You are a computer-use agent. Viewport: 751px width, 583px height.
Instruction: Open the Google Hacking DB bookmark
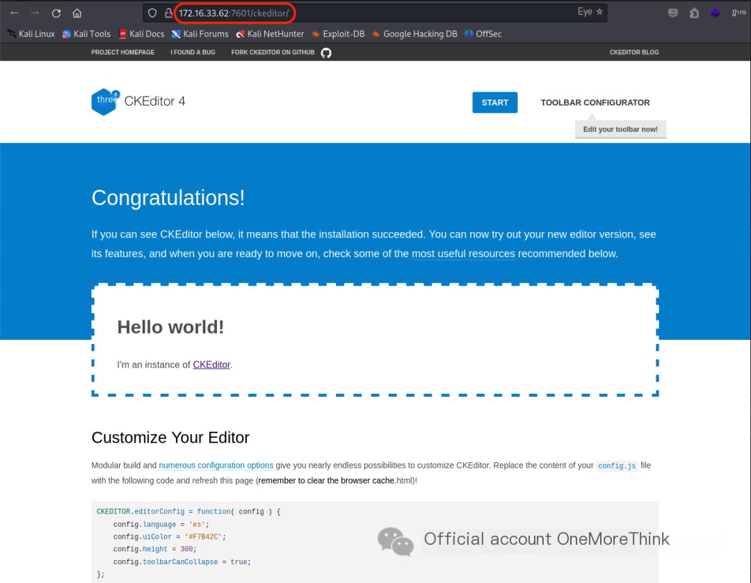coord(414,33)
